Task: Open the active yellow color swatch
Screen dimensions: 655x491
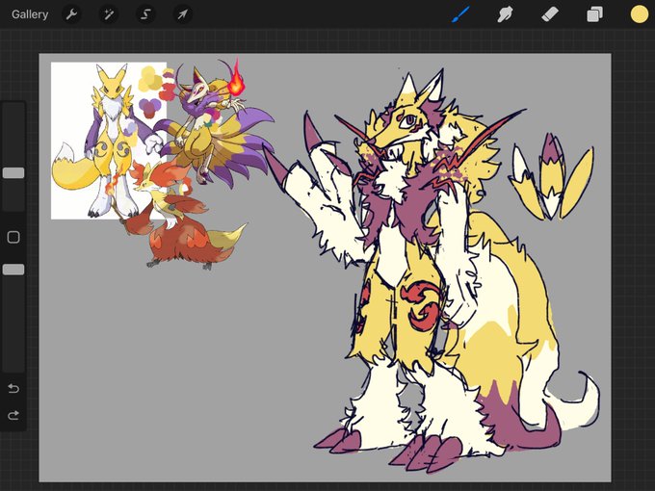Action: point(640,14)
